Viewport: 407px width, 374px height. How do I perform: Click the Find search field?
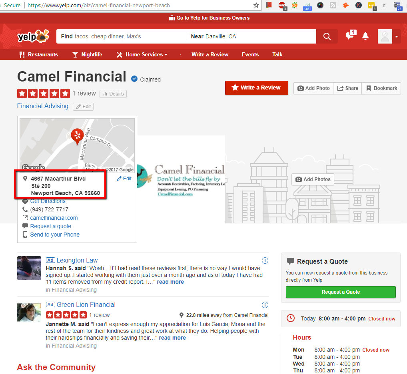(121, 36)
